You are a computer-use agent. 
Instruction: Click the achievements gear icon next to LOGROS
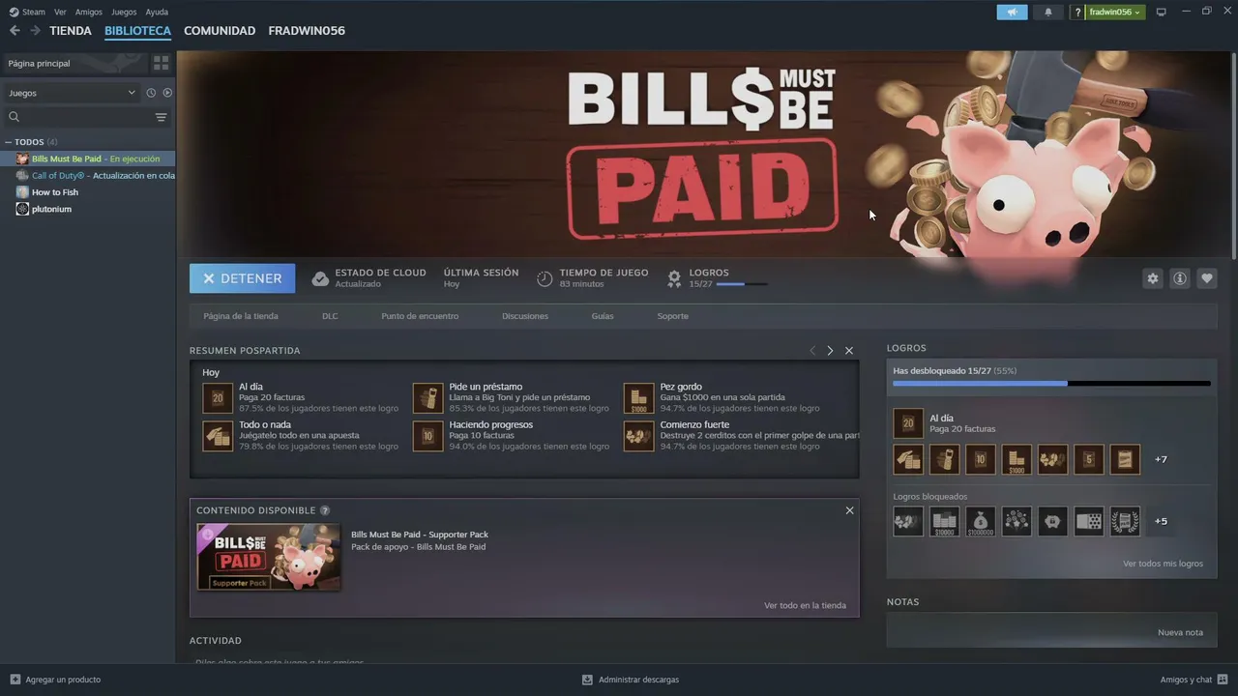(674, 278)
